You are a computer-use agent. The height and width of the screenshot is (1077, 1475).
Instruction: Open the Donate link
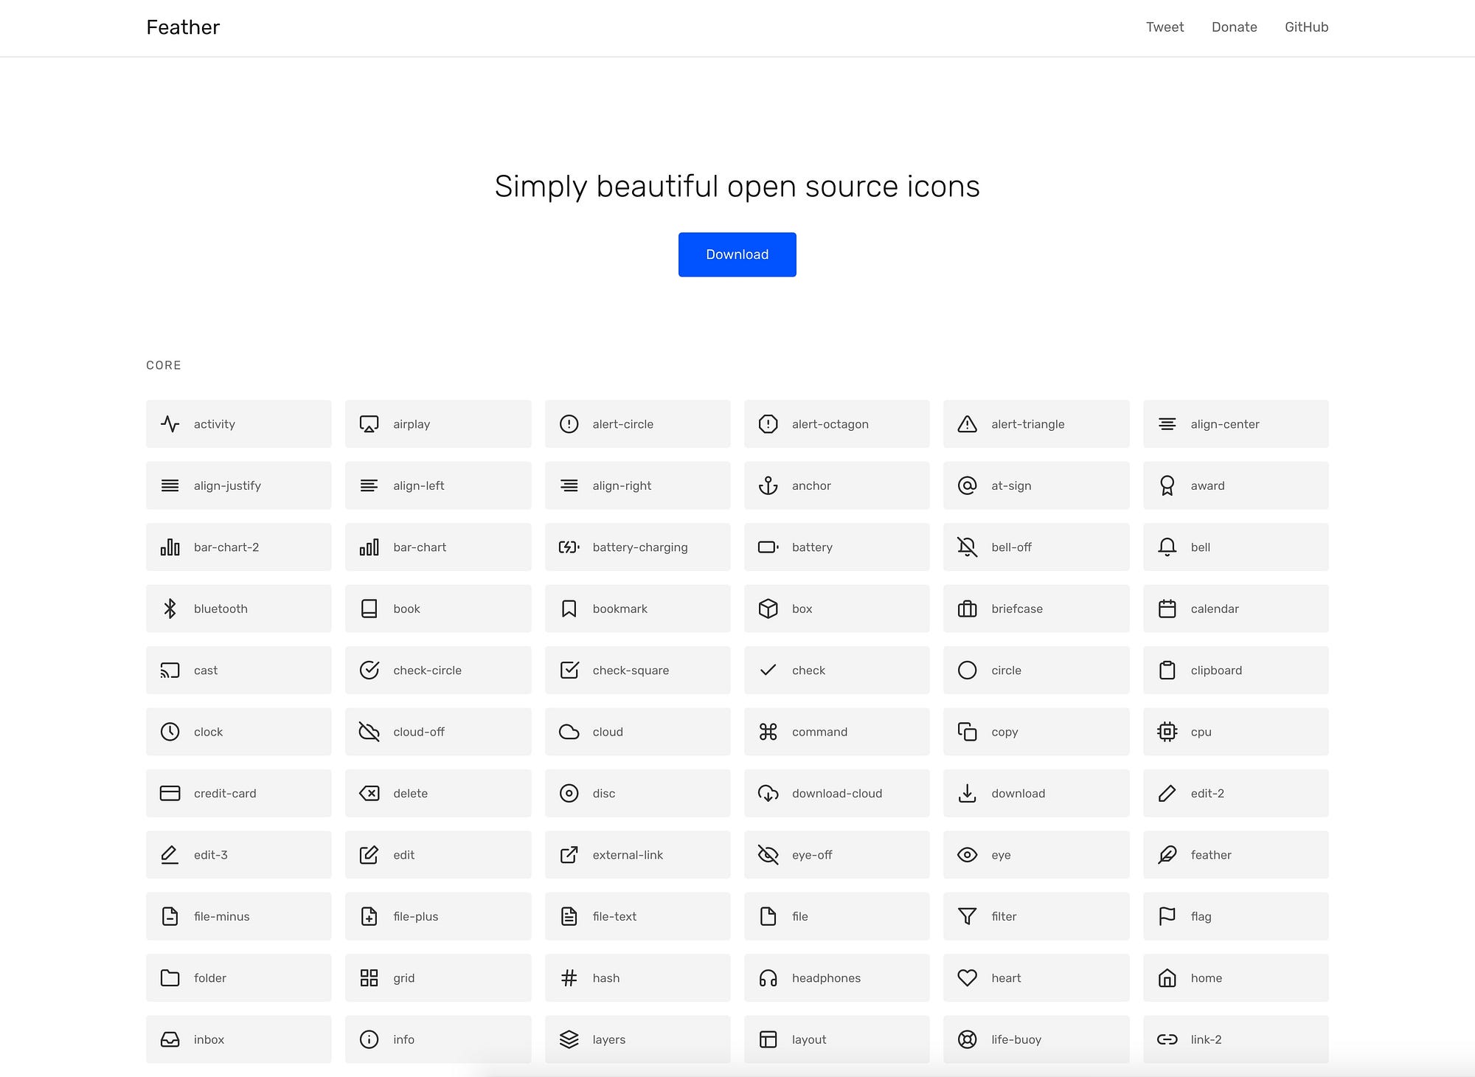tap(1234, 27)
